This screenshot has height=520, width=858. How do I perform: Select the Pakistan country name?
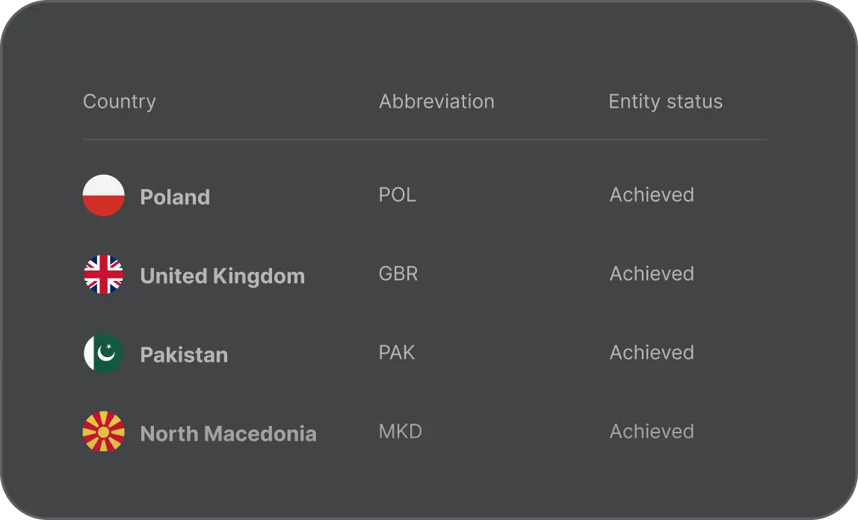click(184, 355)
